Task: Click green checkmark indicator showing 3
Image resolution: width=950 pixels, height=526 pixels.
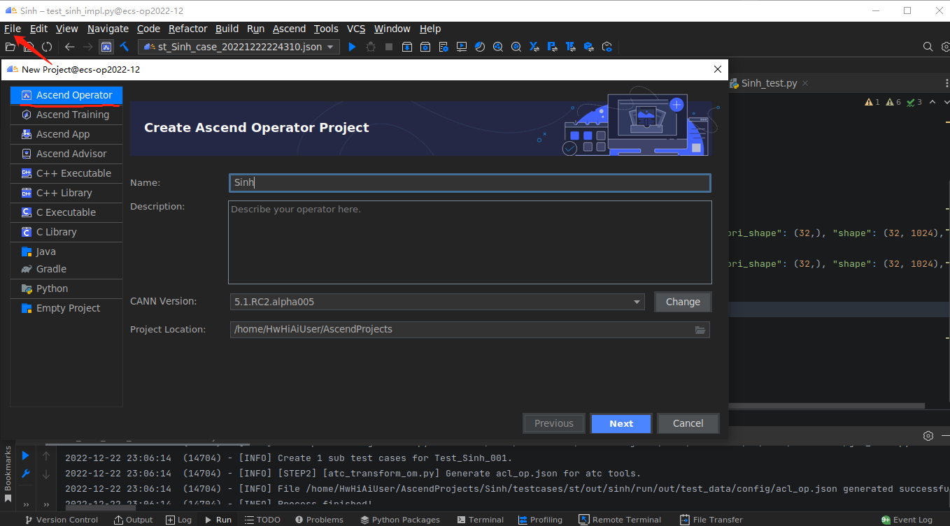Action: [x=914, y=102]
